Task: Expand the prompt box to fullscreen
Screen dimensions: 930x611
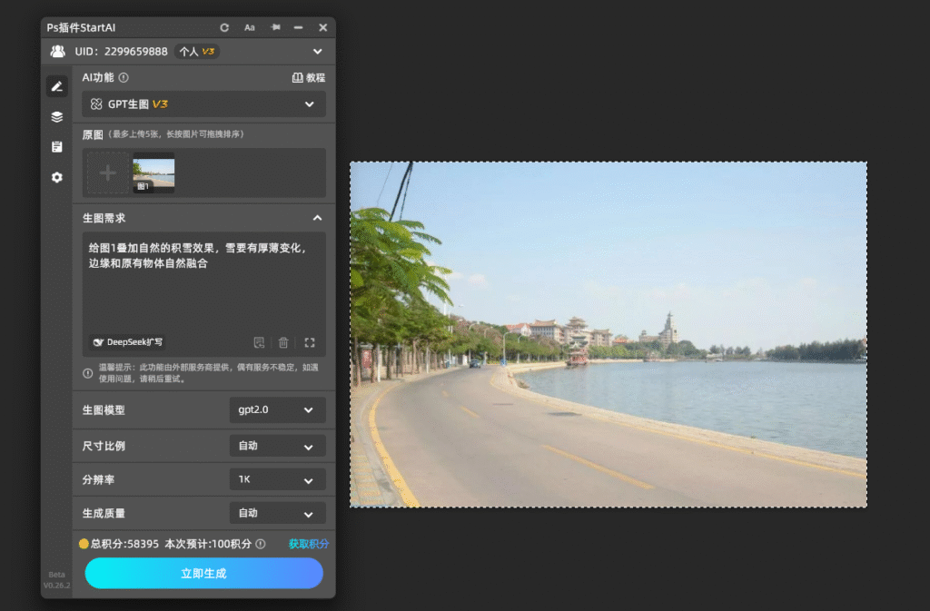Action: (x=310, y=342)
